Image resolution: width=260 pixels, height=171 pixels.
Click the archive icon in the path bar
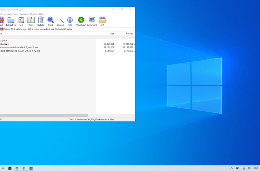tap(2, 29)
